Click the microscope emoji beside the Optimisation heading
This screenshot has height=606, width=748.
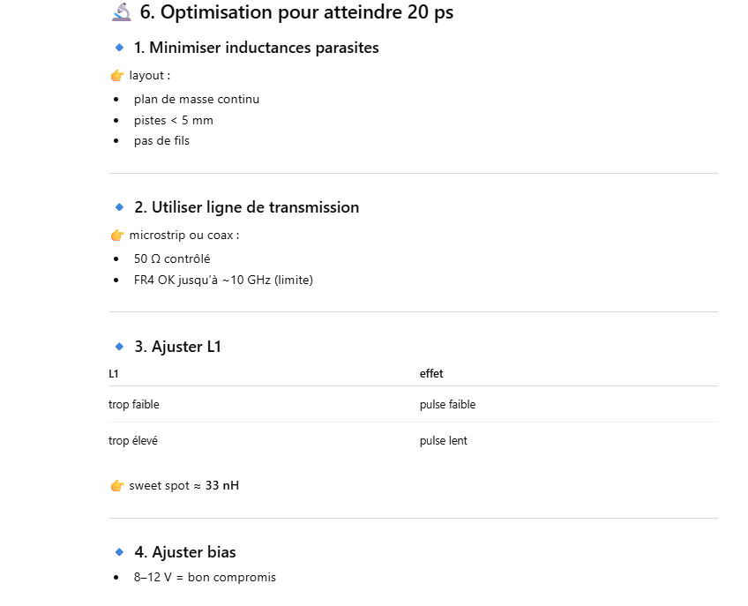[x=122, y=12]
